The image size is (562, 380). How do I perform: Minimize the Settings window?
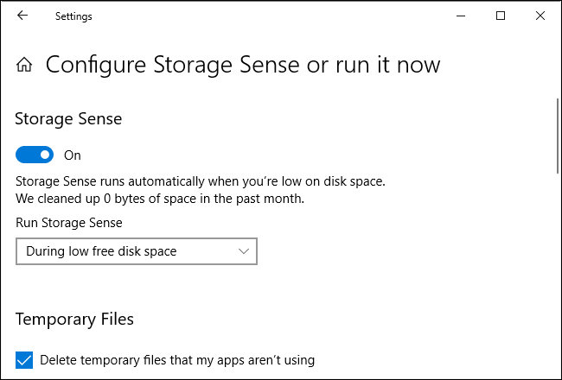pyautogui.click(x=461, y=16)
